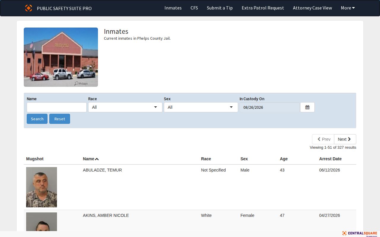Viewport: 380px width, 237px height.
Task: Sort table by Age column header
Action: (284, 159)
